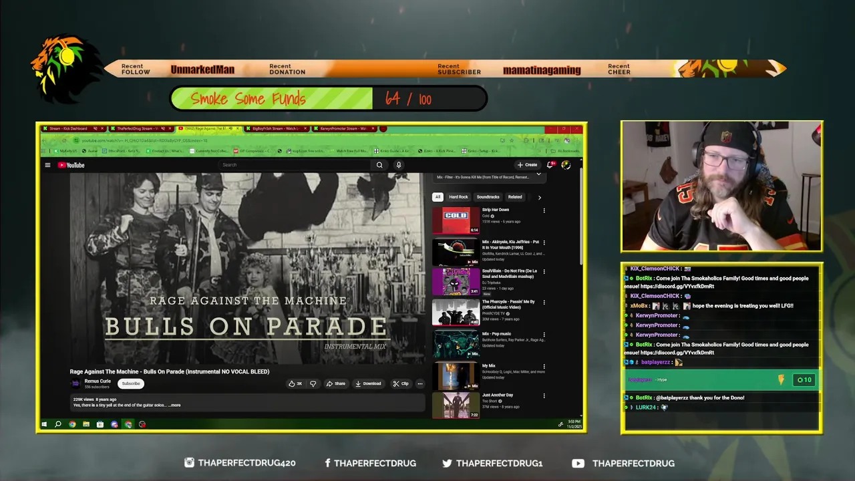855x481 pixels.
Task: Open Just Another Day video thumbnail
Action: 456,406
